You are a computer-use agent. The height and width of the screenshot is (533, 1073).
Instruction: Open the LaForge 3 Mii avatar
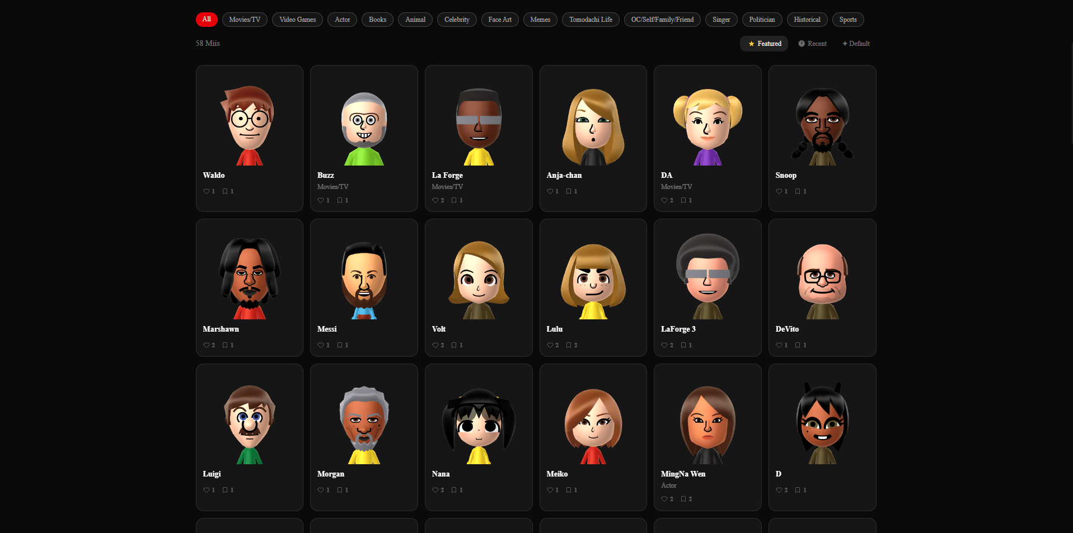(707, 276)
